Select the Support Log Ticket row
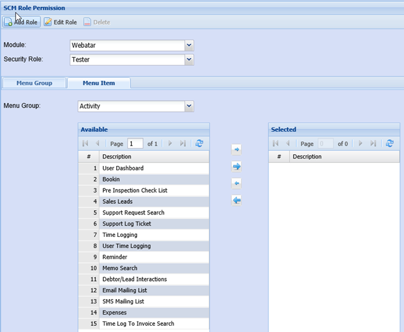Image resolution: width=404 pixels, height=332 pixels. click(x=126, y=224)
